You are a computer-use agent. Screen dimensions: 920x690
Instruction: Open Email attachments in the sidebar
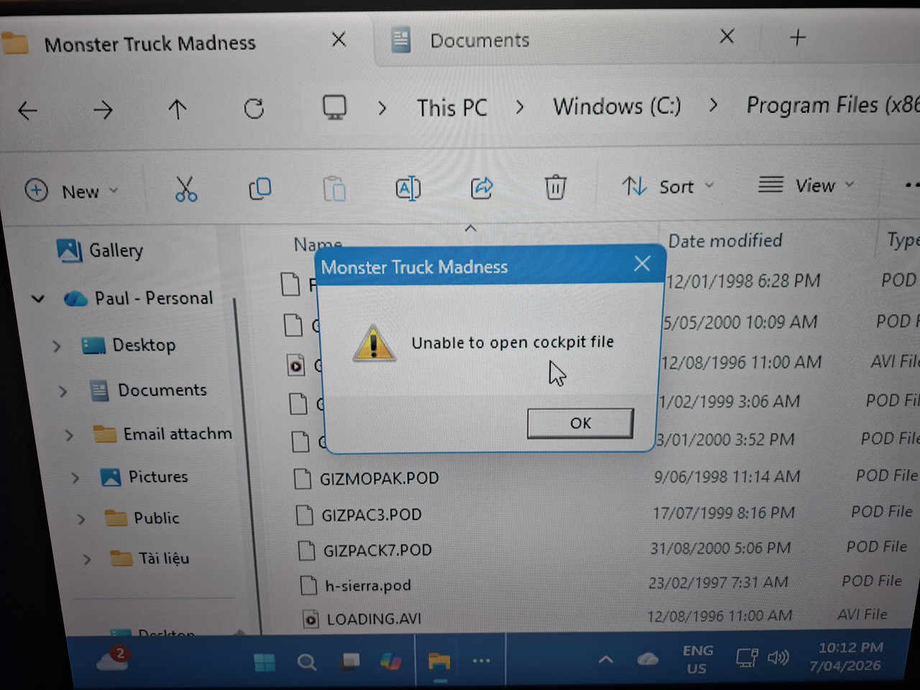(x=163, y=434)
